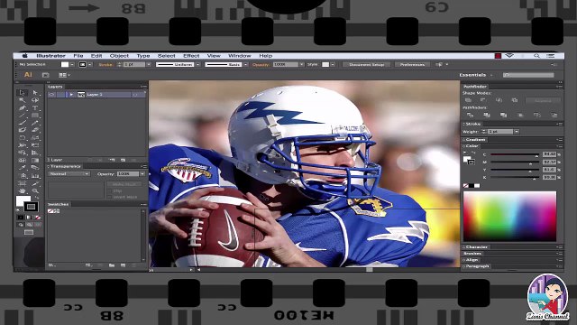577x325 pixels.
Task: Select the Gradient tool
Action: 35,161
